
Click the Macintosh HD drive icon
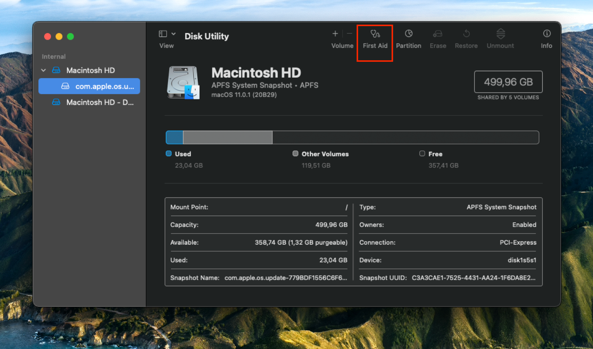click(183, 83)
